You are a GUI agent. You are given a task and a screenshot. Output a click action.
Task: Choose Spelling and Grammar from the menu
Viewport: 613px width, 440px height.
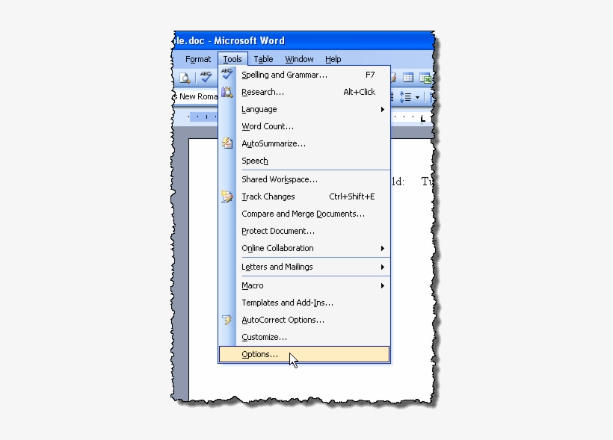click(284, 75)
